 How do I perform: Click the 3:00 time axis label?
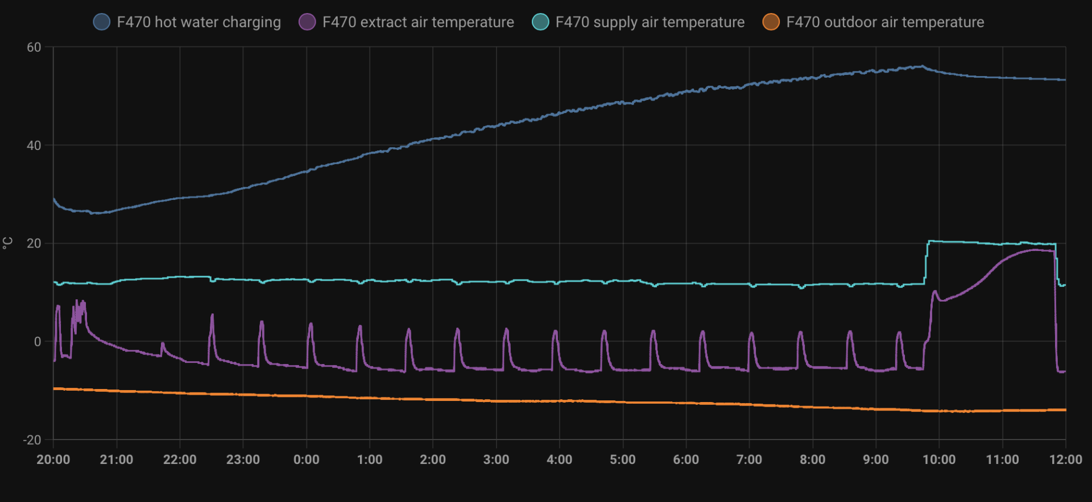[x=496, y=459]
